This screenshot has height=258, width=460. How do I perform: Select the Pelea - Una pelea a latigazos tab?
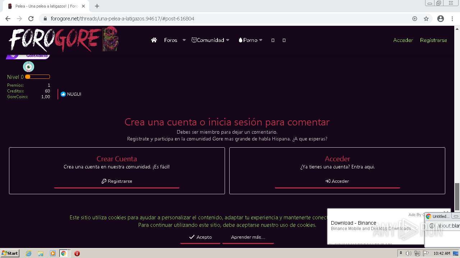tap(46, 6)
